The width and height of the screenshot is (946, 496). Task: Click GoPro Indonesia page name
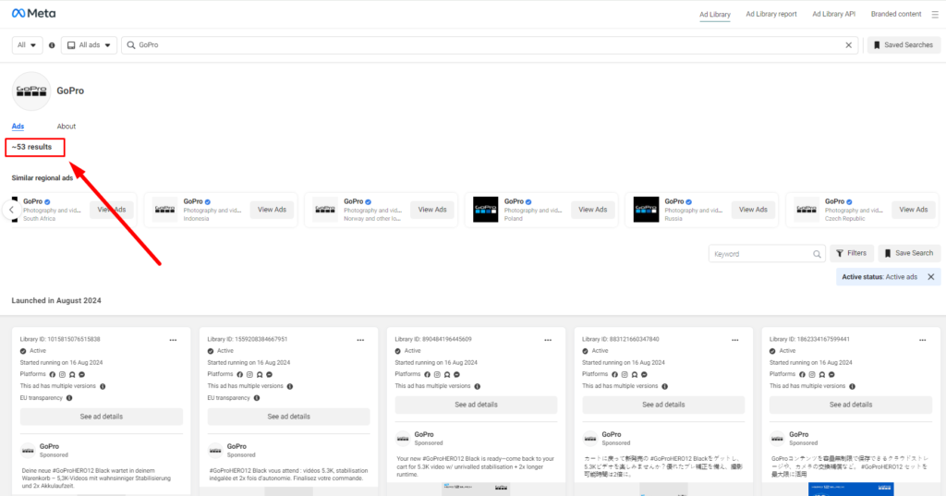point(193,201)
